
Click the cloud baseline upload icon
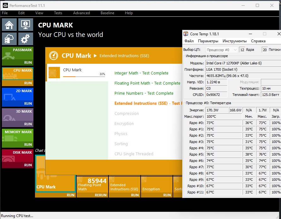[x=9, y=39]
